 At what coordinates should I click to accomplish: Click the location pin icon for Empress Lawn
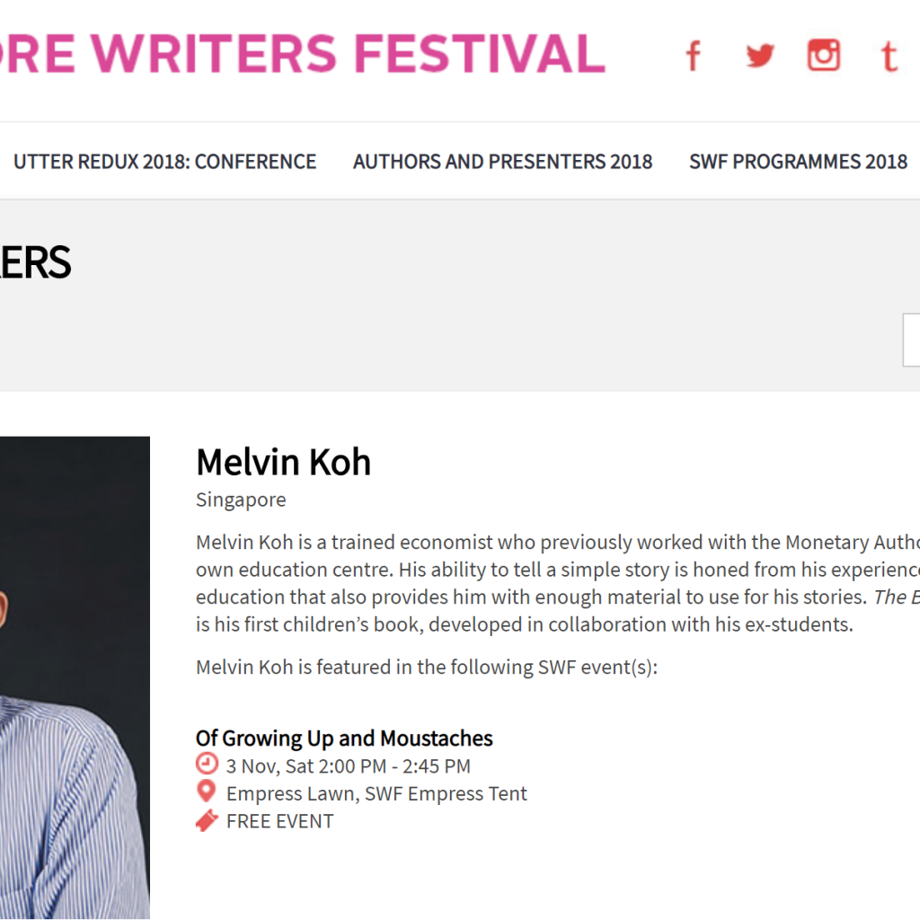pyautogui.click(x=206, y=792)
